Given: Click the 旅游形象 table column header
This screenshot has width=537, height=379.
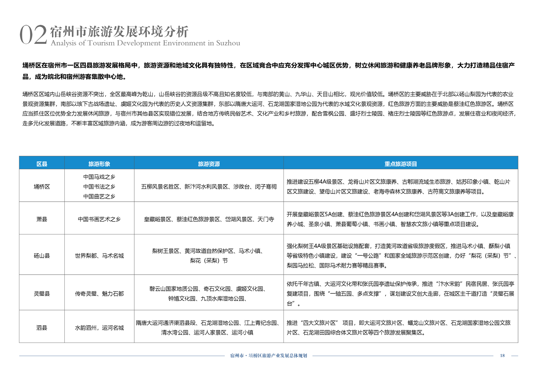Looking at the screenshot, I should [99, 164].
